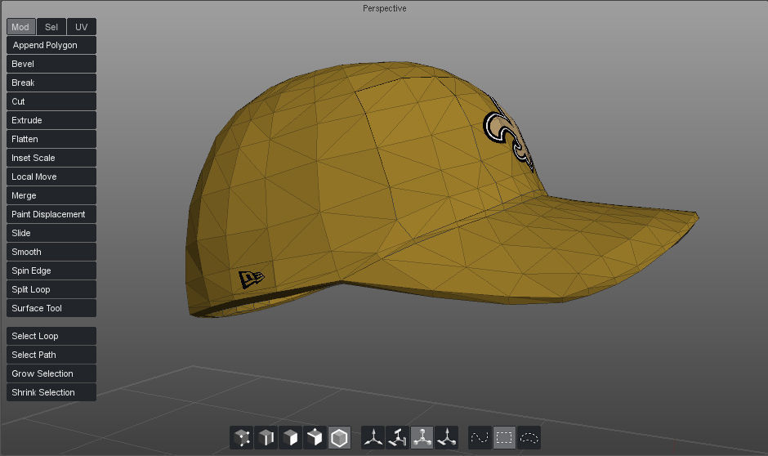Select edge component mode cube icon

point(266,438)
